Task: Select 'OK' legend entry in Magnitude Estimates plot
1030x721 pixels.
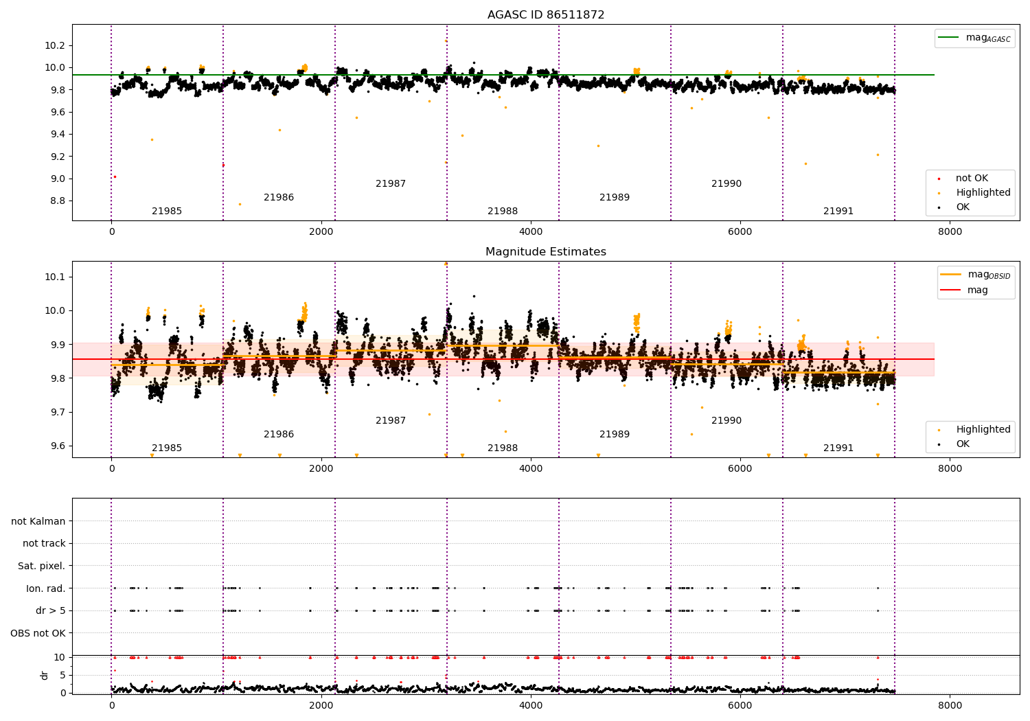Action: coord(963,444)
